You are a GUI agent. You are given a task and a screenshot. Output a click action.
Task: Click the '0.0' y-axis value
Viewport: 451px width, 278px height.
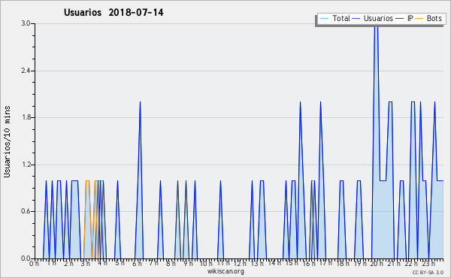pos(26,258)
